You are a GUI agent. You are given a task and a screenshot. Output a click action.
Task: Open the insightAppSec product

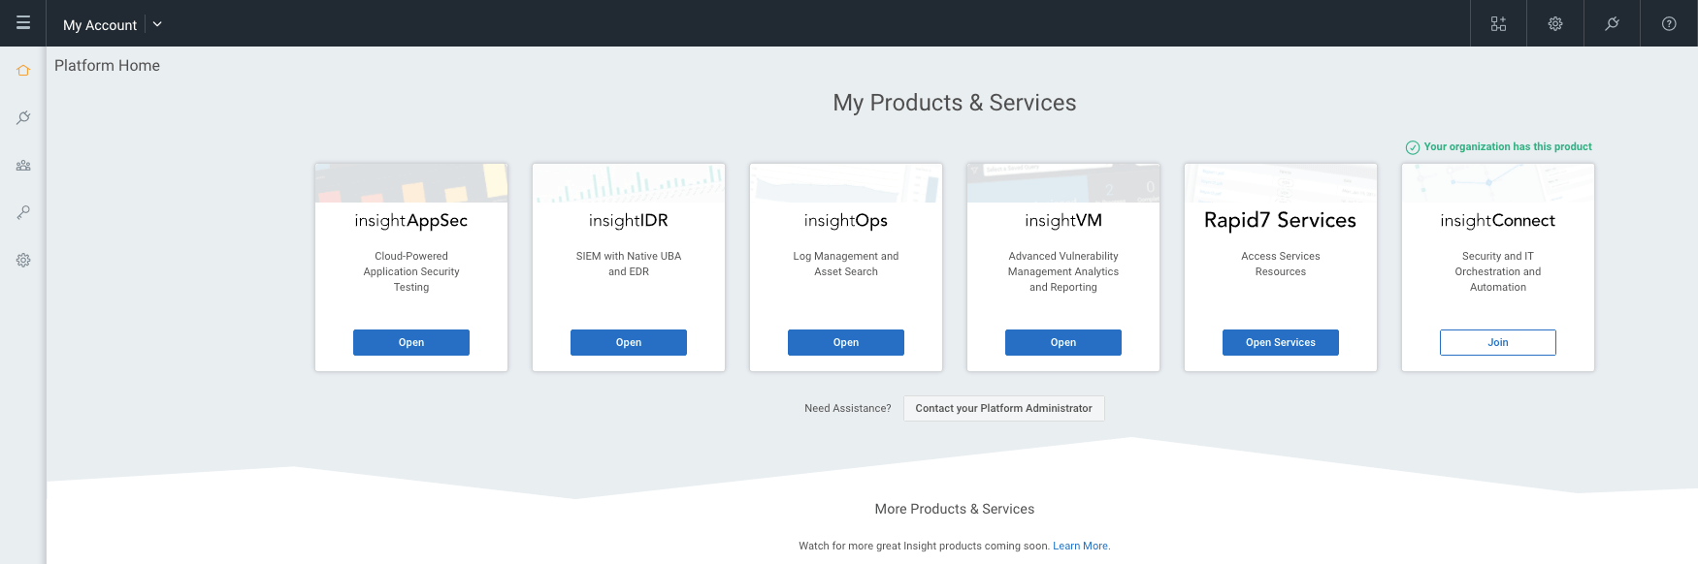pos(411,342)
